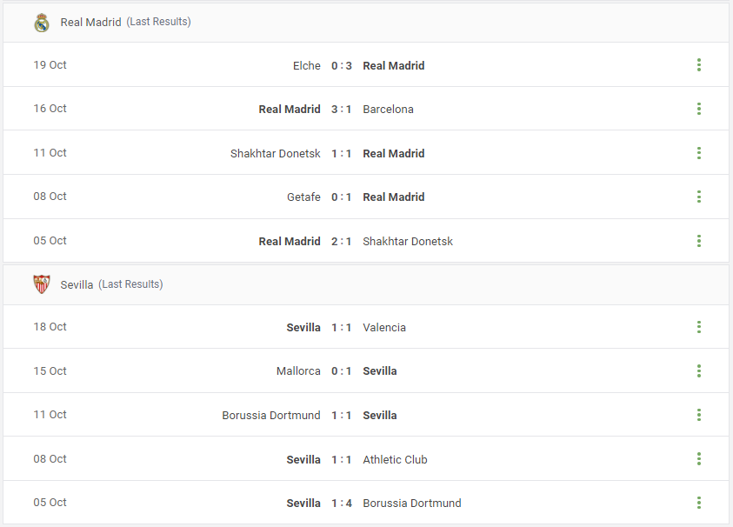The image size is (733, 527).
Task: Open three-dot menu for Real Madrid vs Barcelona
Action: (699, 109)
